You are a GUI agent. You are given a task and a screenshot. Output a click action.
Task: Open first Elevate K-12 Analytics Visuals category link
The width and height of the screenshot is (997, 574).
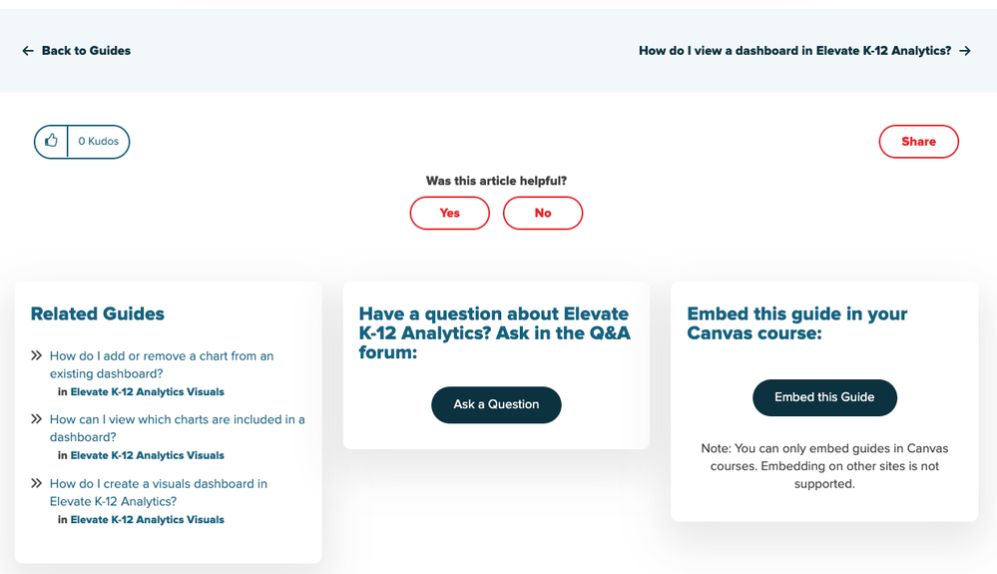[x=147, y=391]
